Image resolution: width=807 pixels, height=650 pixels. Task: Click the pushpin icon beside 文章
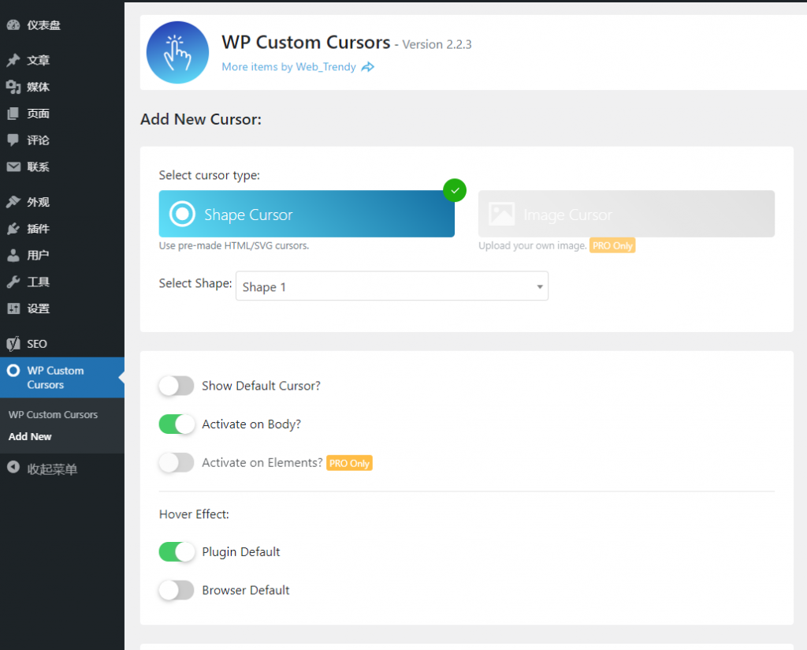coord(13,60)
